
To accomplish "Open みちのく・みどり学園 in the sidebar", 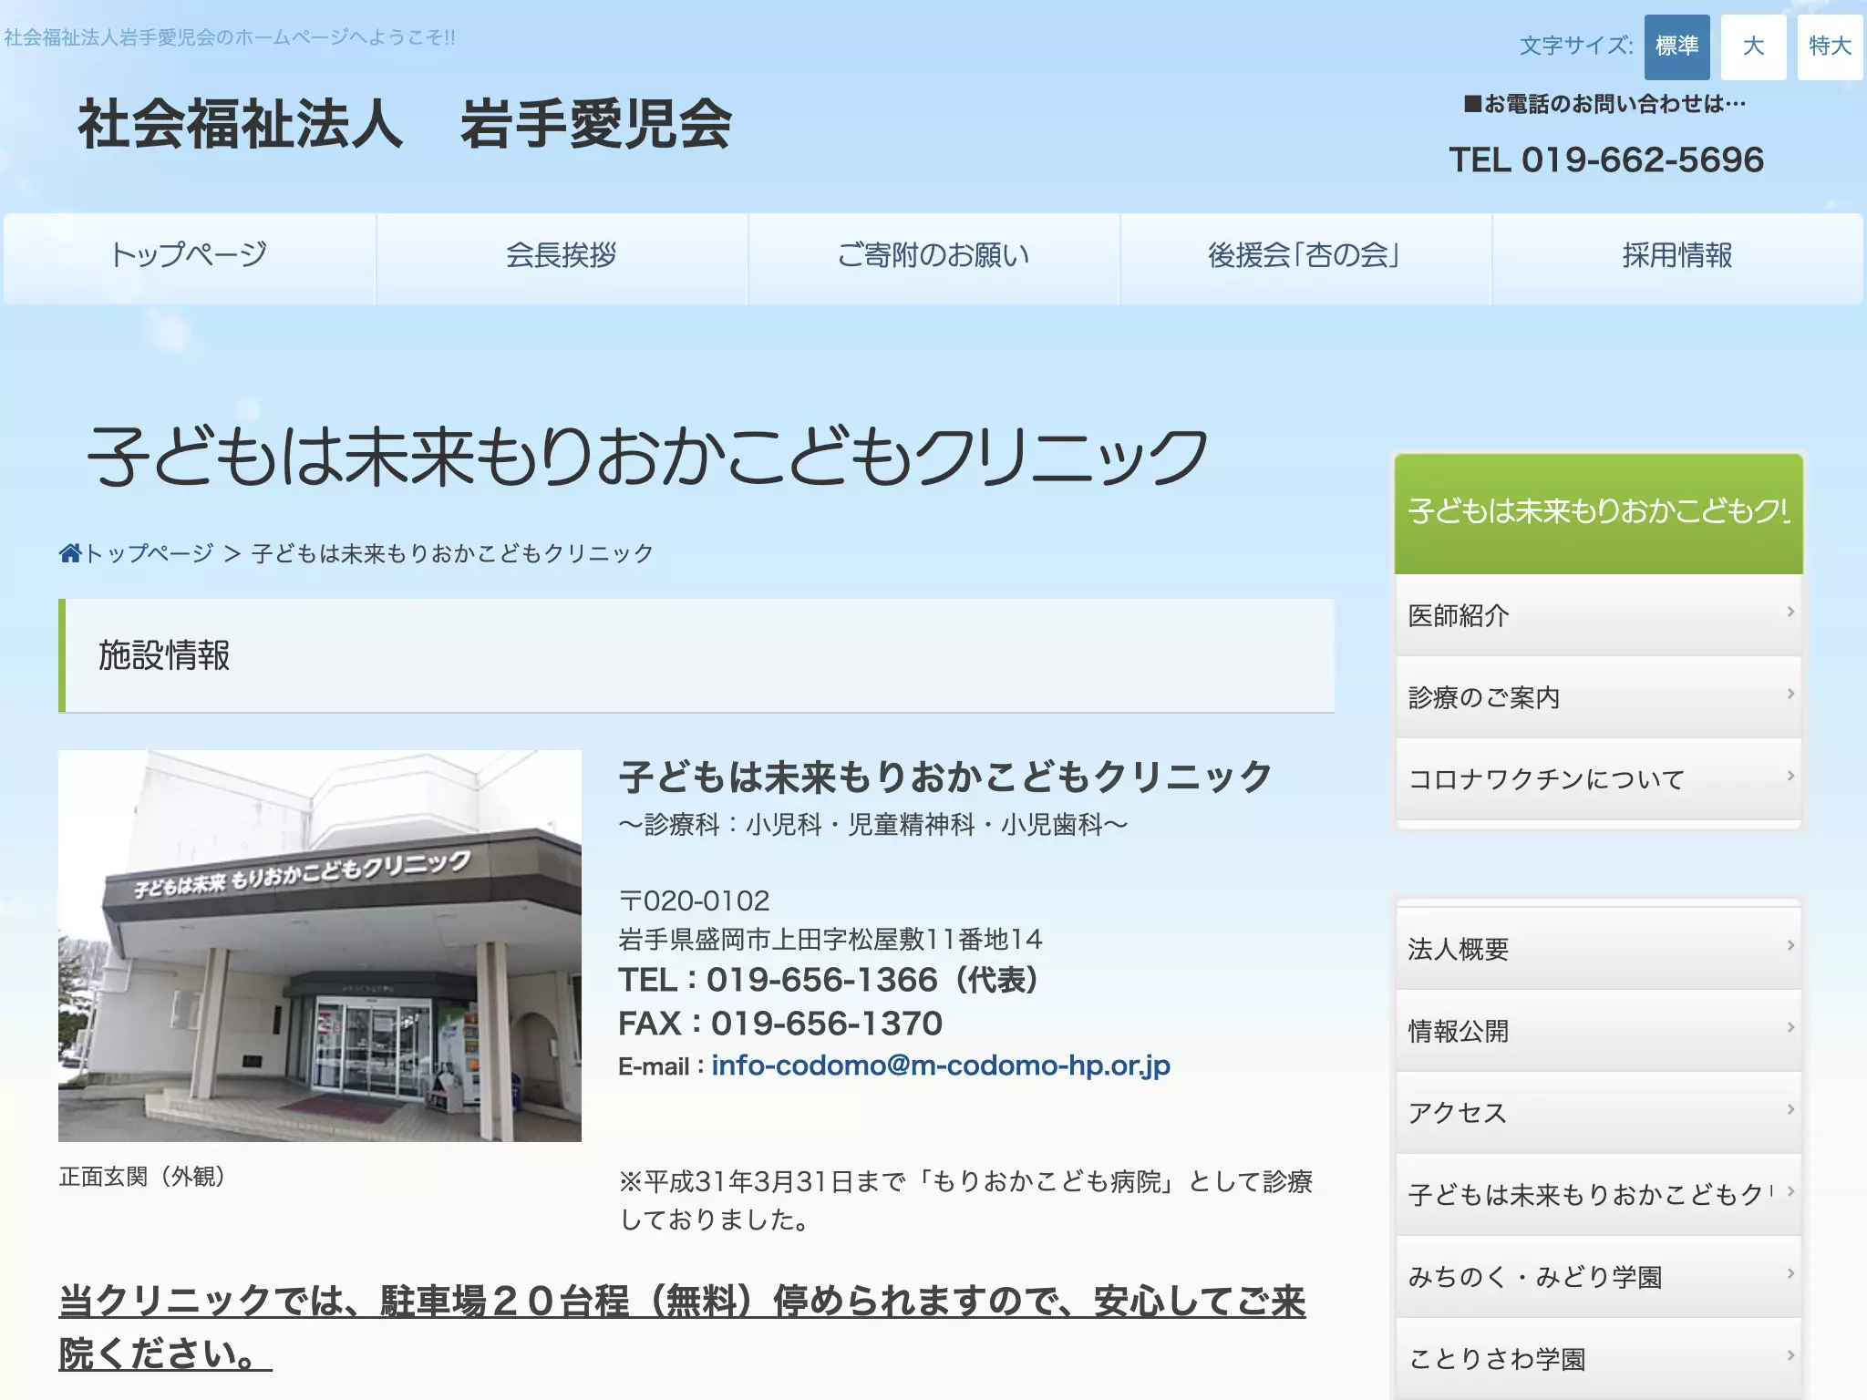I will 1599,1277.
